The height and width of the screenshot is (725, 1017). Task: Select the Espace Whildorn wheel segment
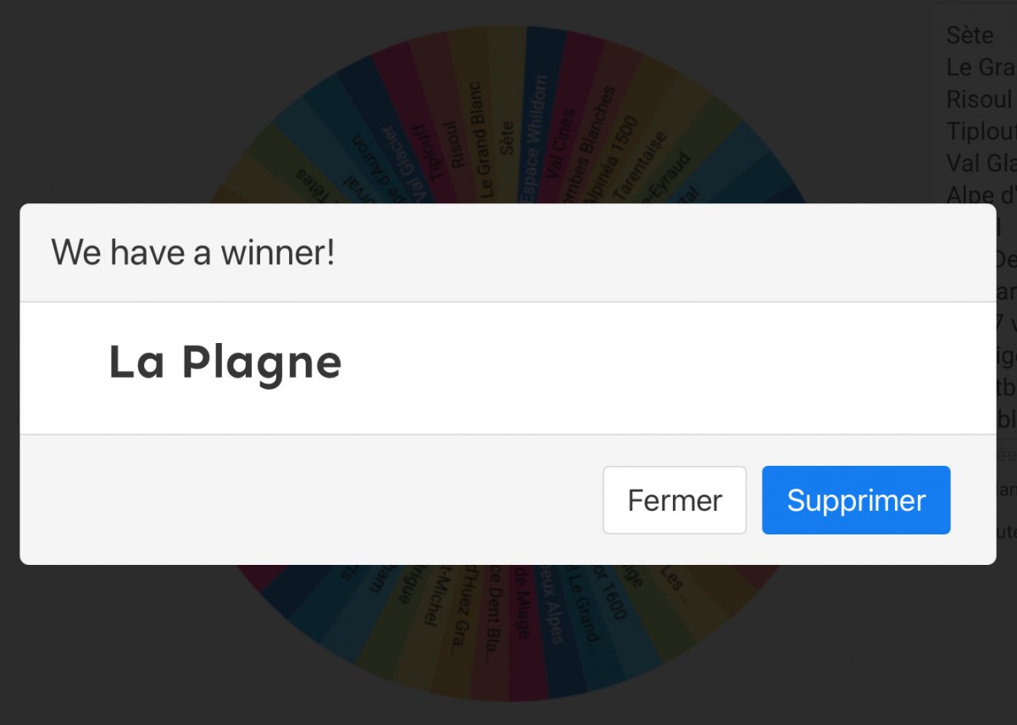pos(534,140)
